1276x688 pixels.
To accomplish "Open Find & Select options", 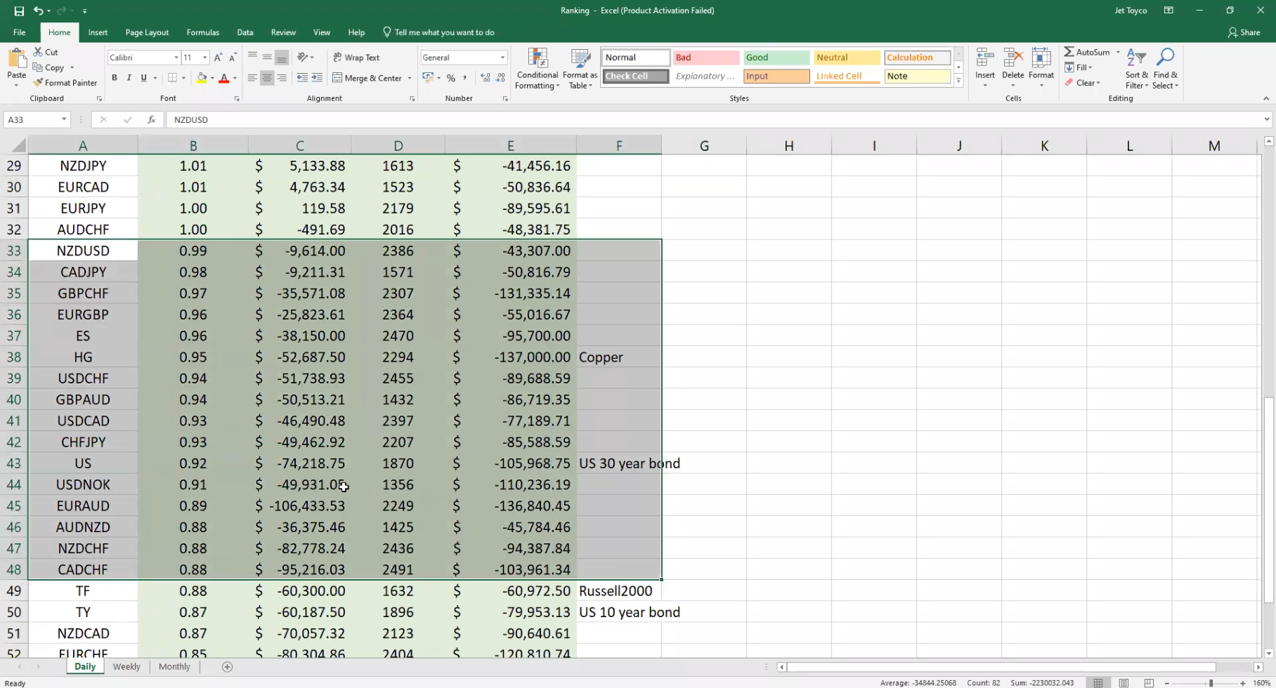I will (1165, 68).
